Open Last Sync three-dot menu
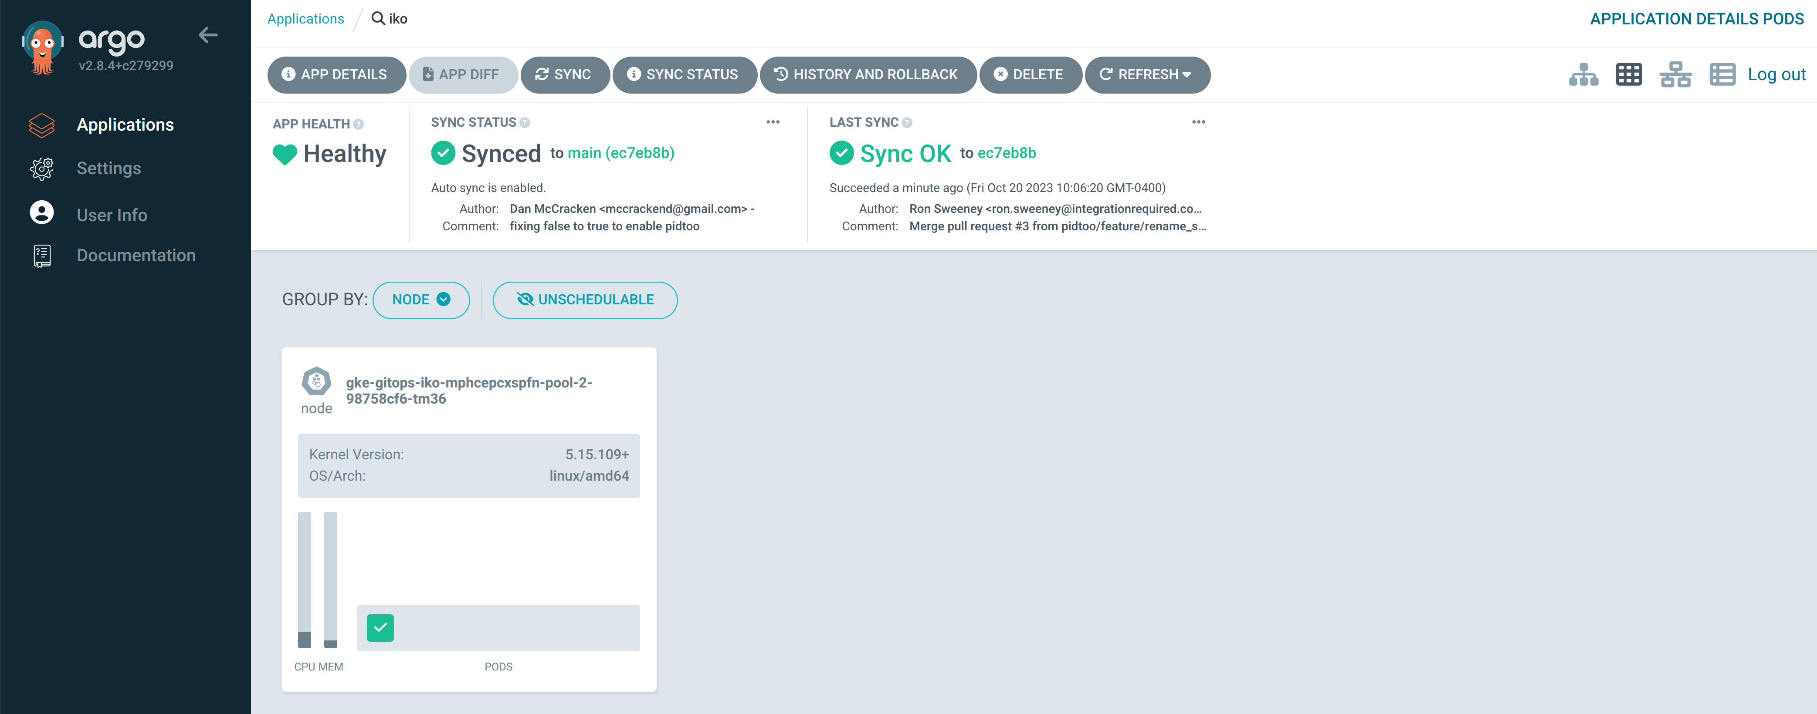Screen dimensions: 1817x714 click(x=1198, y=122)
